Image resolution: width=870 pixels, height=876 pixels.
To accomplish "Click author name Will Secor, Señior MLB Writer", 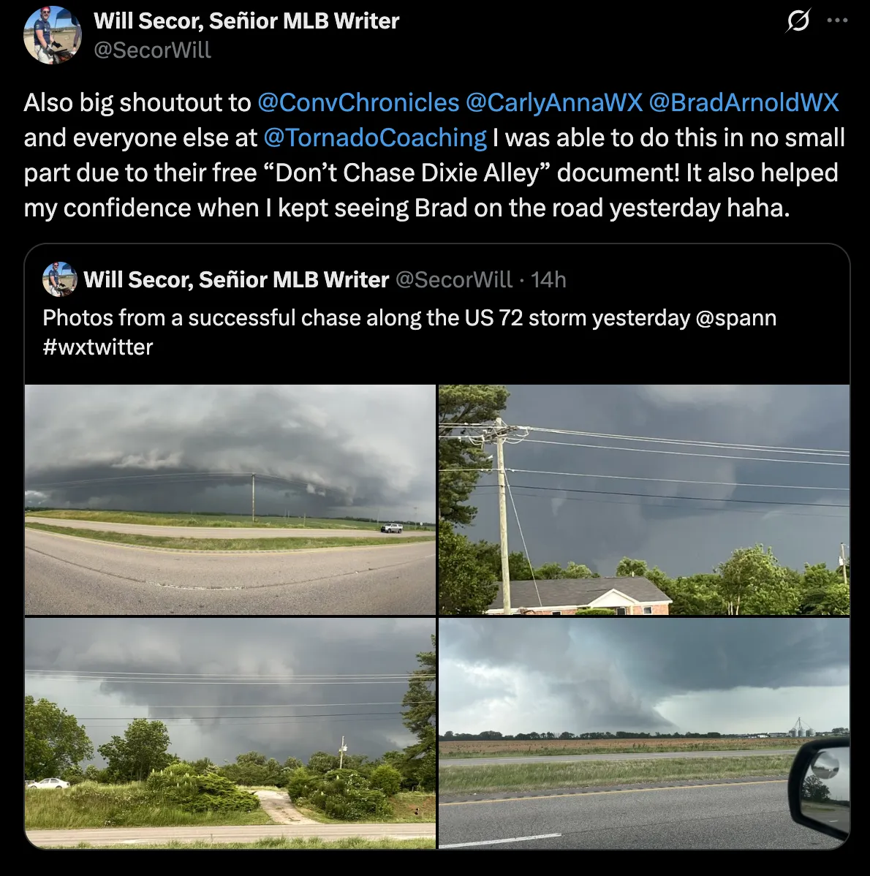I will click(246, 20).
